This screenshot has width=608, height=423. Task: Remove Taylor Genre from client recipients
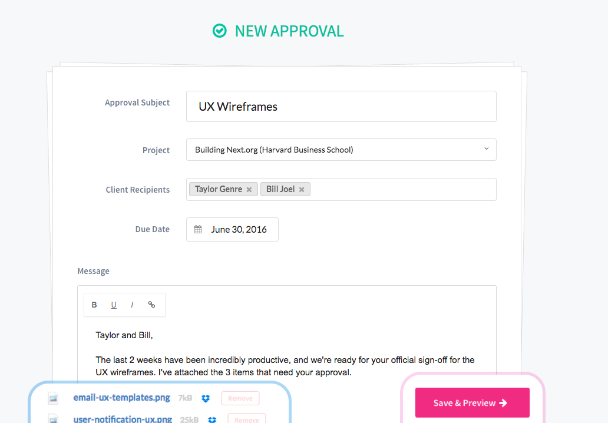[248, 189]
